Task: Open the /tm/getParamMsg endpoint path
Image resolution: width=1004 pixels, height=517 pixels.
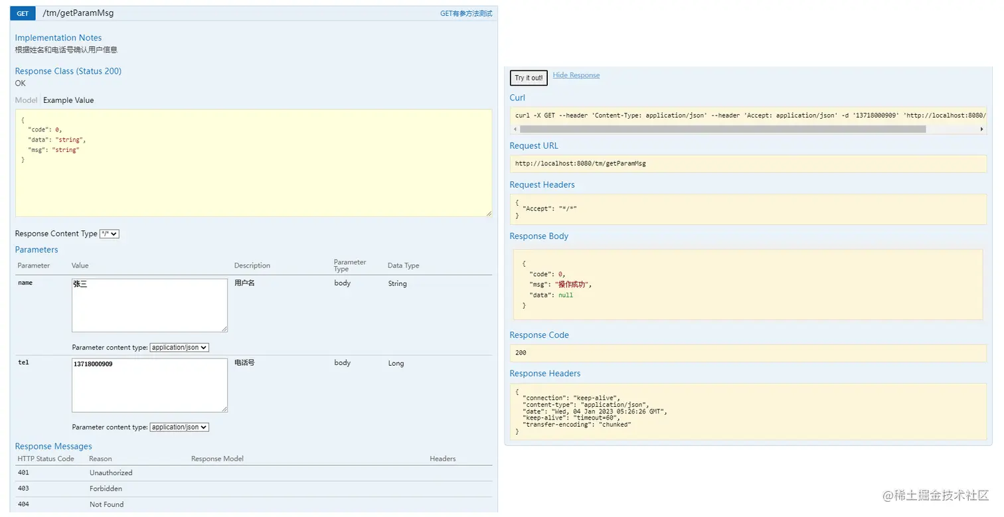Action: click(78, 13)
